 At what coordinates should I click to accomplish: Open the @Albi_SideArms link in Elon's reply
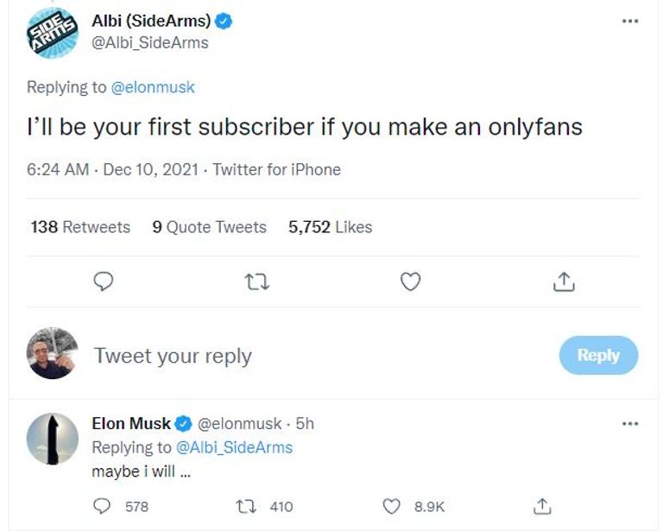coord(234,447)
